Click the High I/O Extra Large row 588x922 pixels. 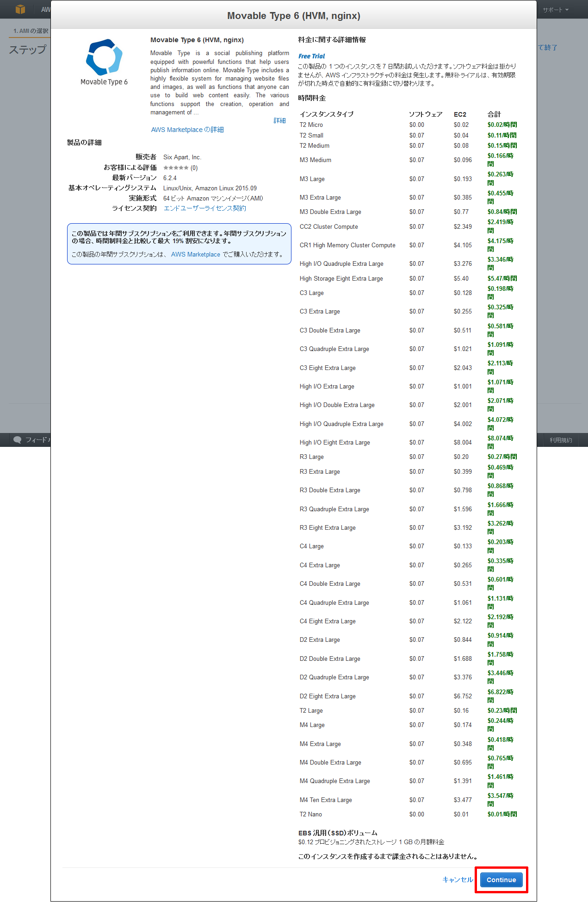pos(408,387)
